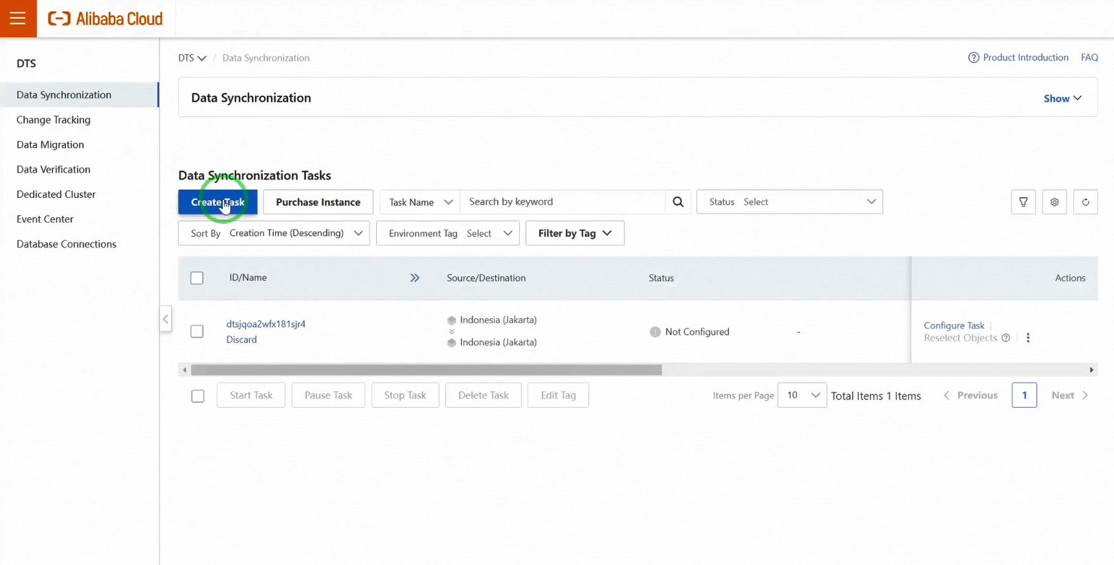Open the Task Name search-type dropdown

tap(420, 202)
